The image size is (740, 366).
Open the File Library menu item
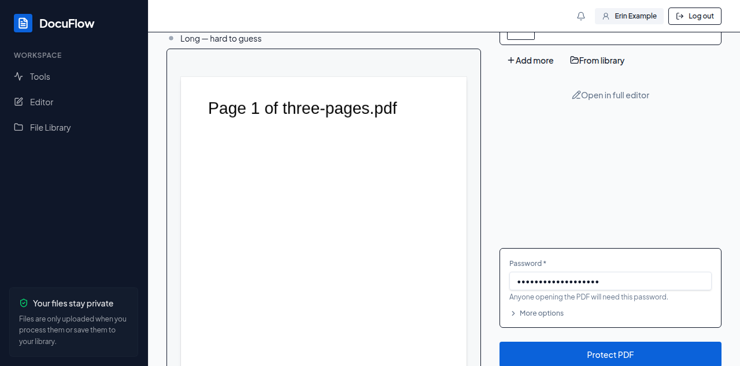click(74, 127)
